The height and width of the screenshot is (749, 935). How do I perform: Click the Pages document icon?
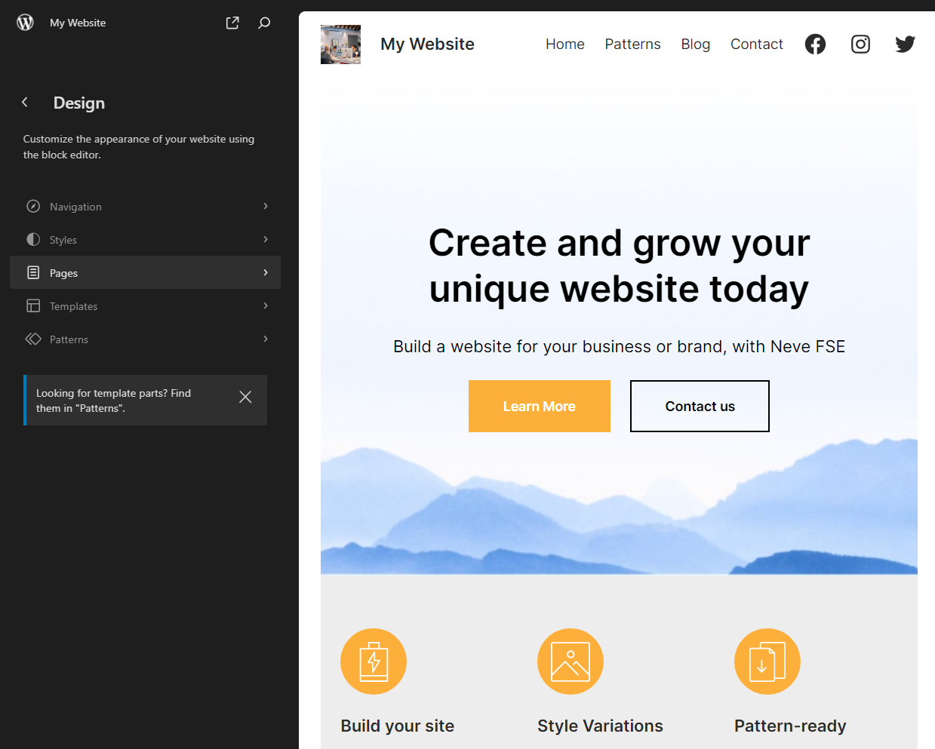(33, 272)
